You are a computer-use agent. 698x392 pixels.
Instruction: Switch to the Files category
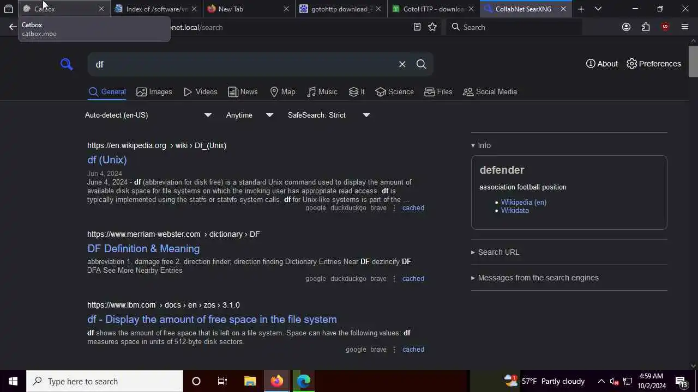[438, 91]
